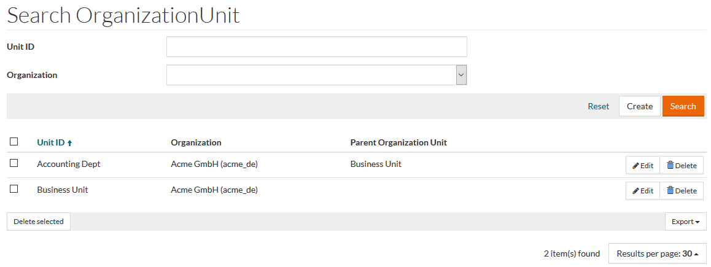Image resolution: width=711 pixels, height=267 pixels.
Task: Click the trash Delete icon for Accounting Dept
Action: tap(670, 165)
